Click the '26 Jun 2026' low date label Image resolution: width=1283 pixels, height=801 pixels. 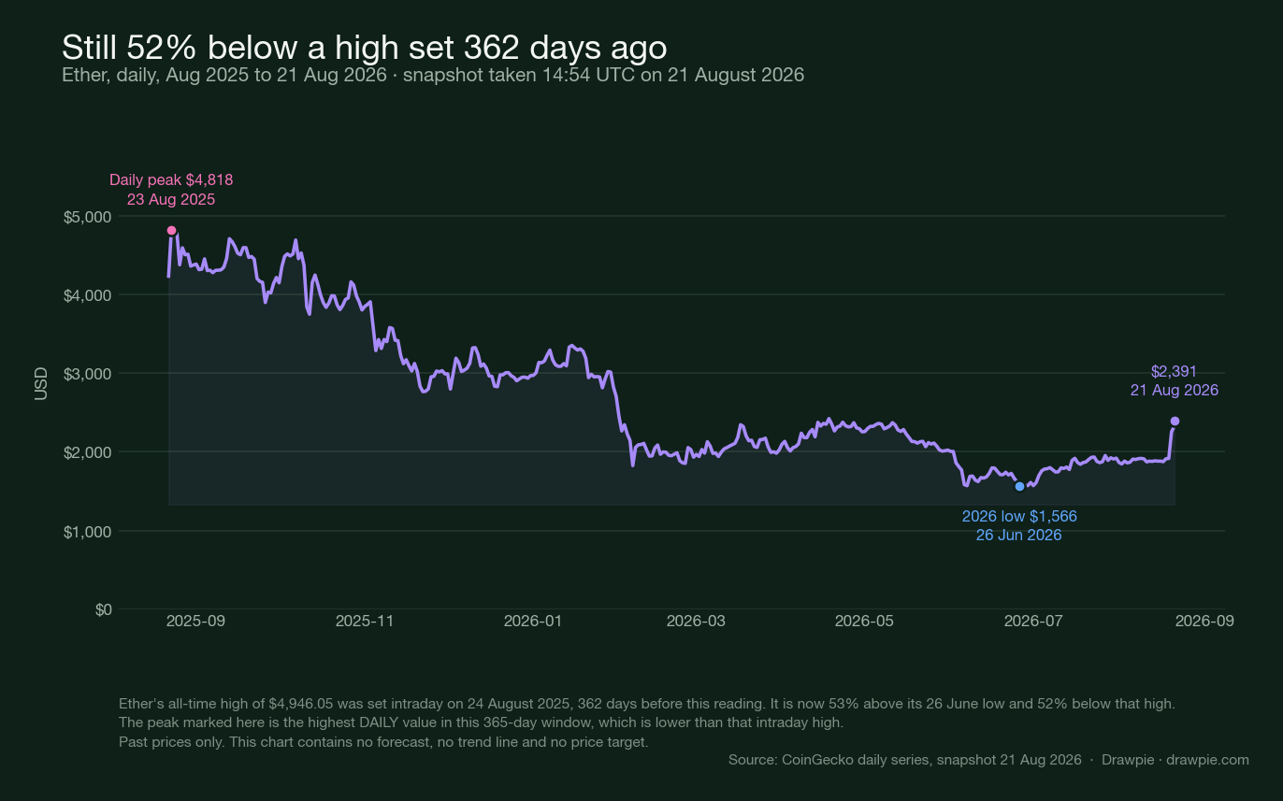pos(1019,536)
